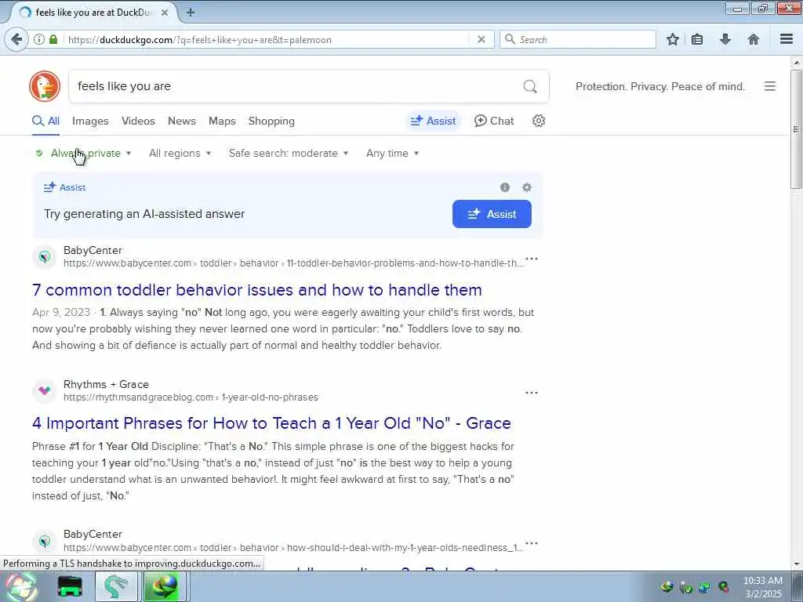
Task: Open the DuckDuckGo side menu icon
Action: [x=770, y=86]
